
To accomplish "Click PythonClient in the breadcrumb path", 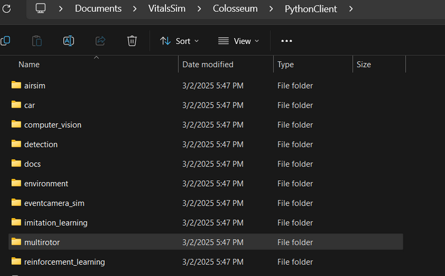I will point(311,9).
